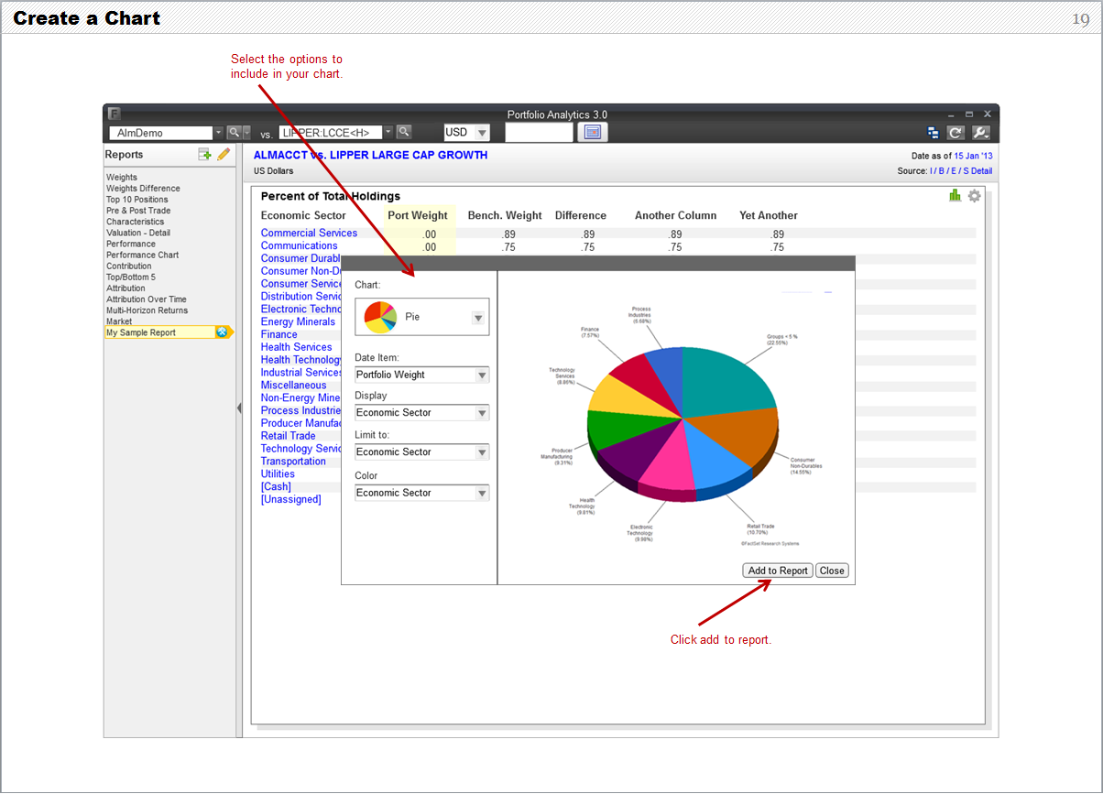Select the Weights Difference report
1103x794 pixels.
[x=143, y=189]
